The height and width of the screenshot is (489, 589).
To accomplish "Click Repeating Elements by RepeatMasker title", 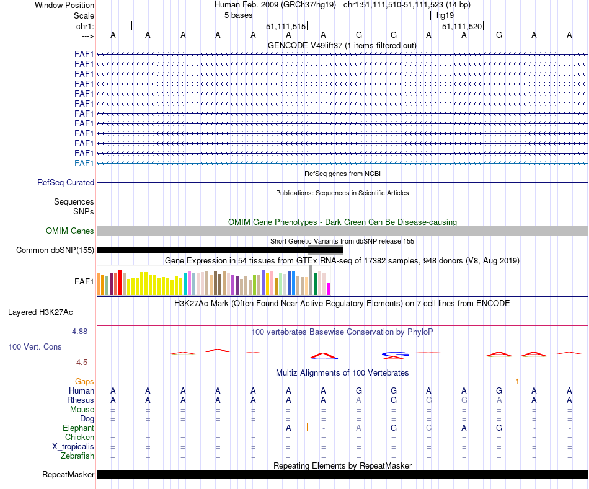I will 343,465.
